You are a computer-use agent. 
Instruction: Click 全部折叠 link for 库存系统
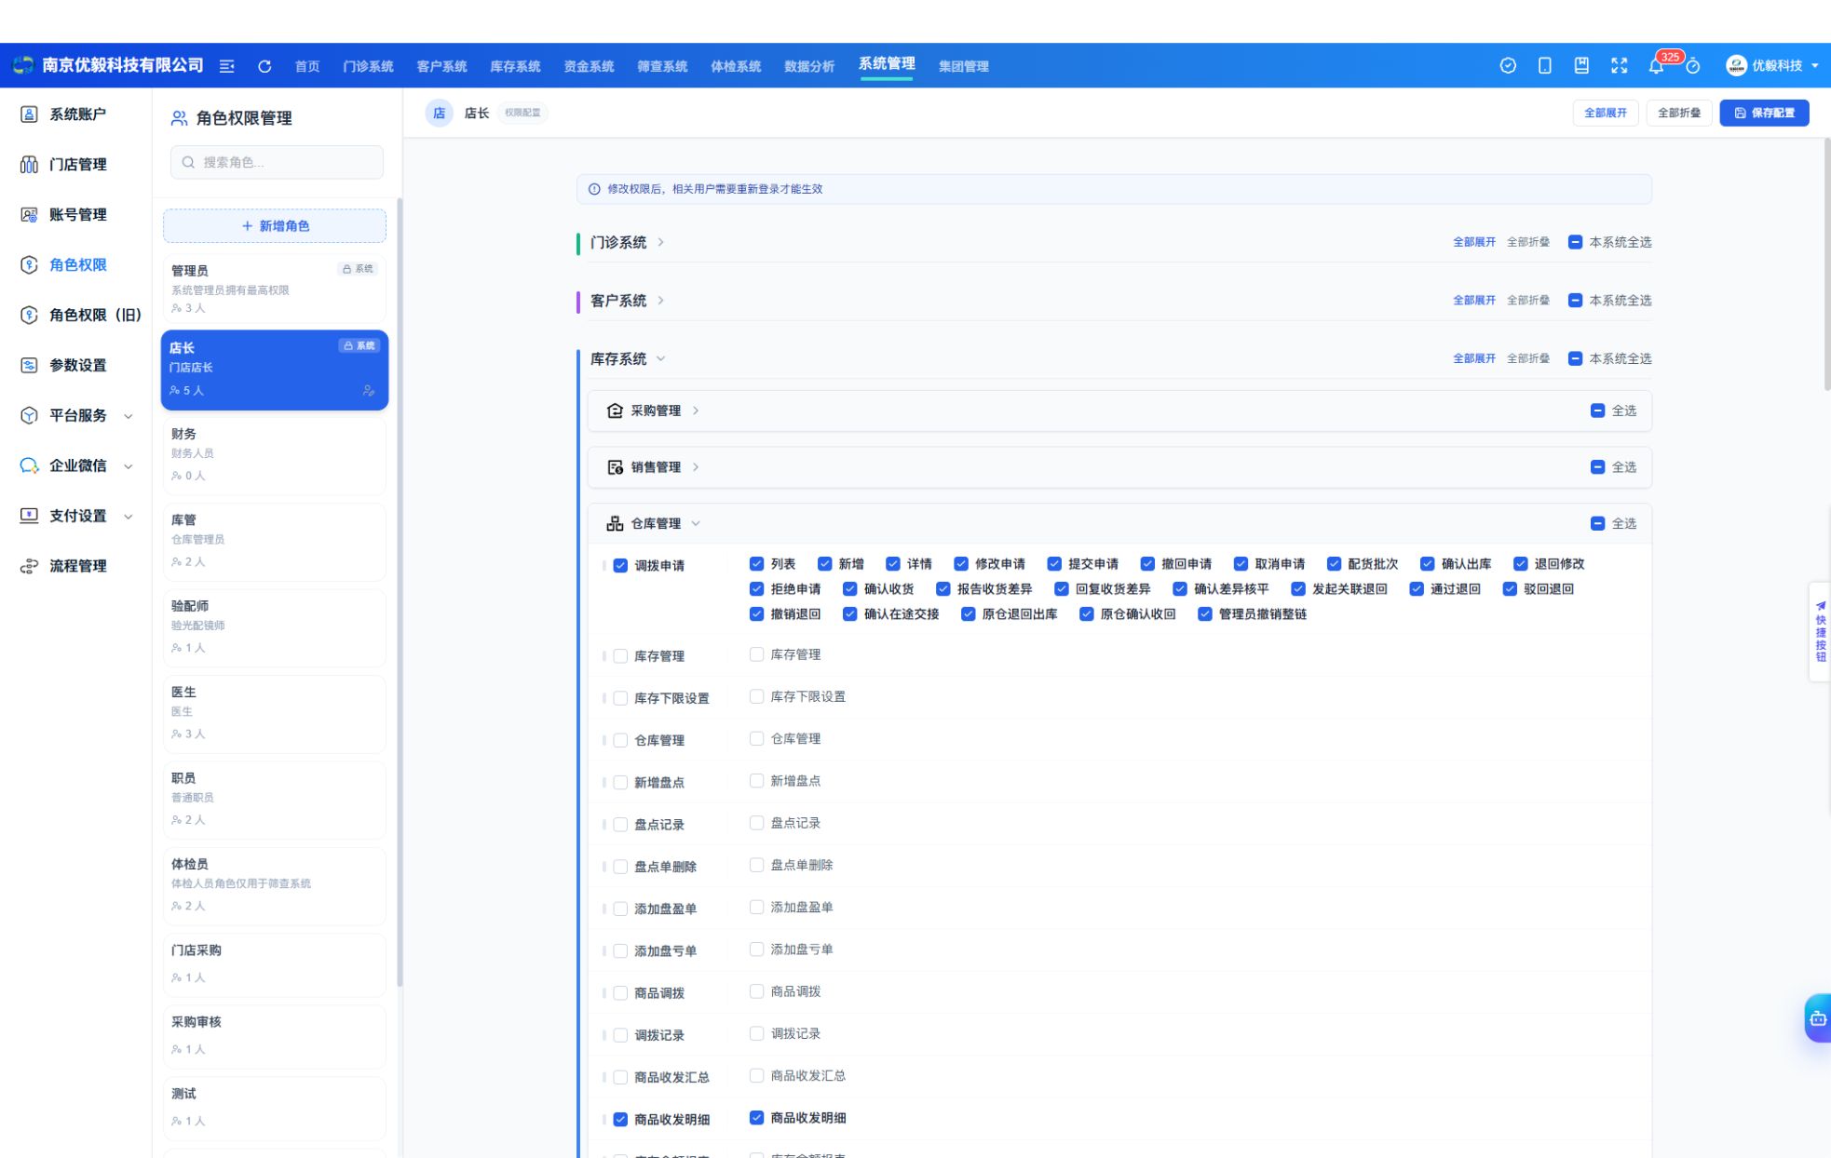coord(1528,358)
